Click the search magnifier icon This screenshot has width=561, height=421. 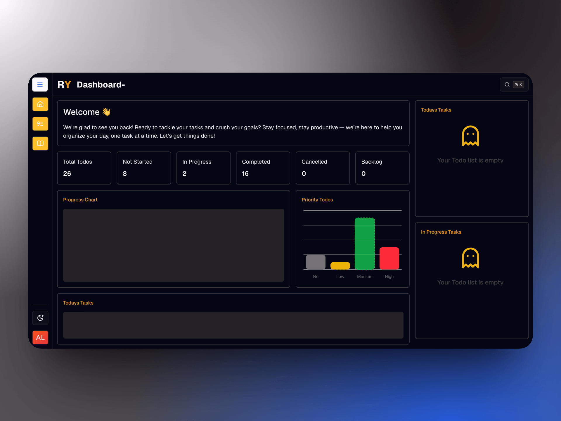[x=507, y=84]
